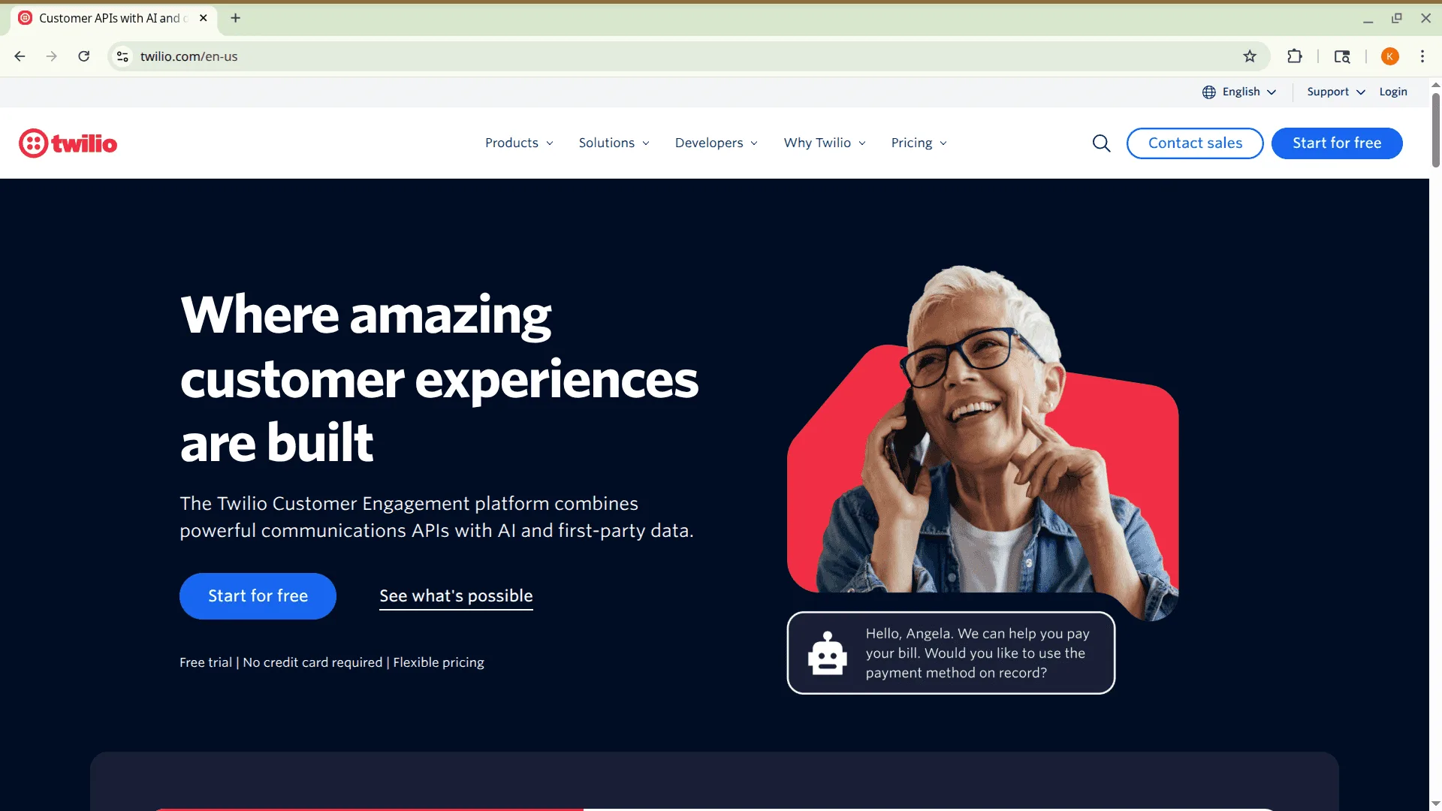Image resolution: width=1442 pixels, height=811 pixels.
Task: Expand the Support dropdown
Action: (1336, 92)
